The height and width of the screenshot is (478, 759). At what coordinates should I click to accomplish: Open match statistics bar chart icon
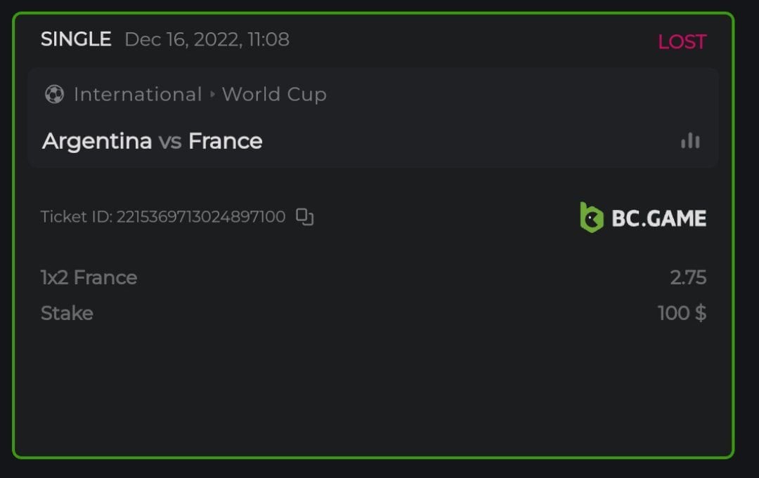(690, 141)
